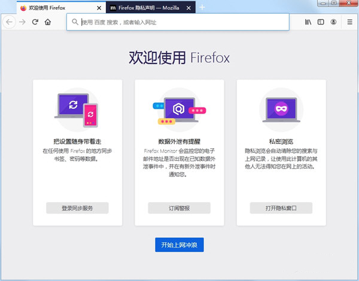Focus the address bar search field
The width and height of the screenshot is (359, 281).
click(x=178, y=22)
